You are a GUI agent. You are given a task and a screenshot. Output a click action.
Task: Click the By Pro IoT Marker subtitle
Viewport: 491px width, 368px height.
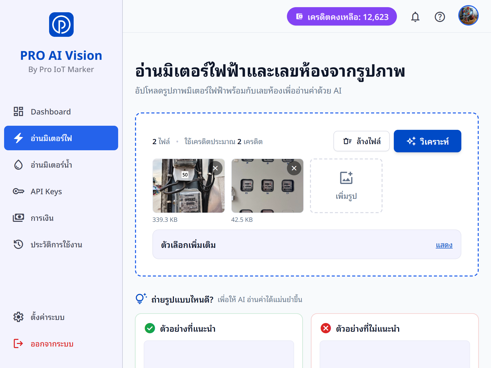tap(61, 70)
